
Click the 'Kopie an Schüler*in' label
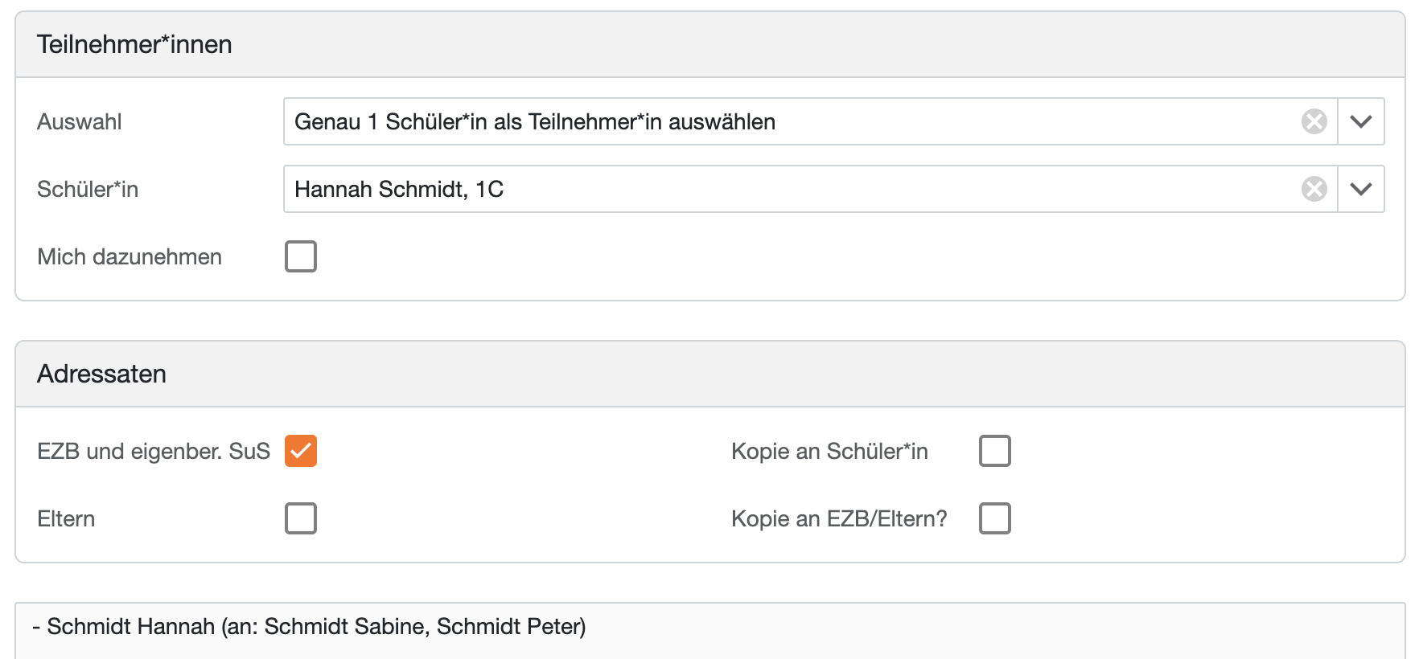(x=829, y=451)
